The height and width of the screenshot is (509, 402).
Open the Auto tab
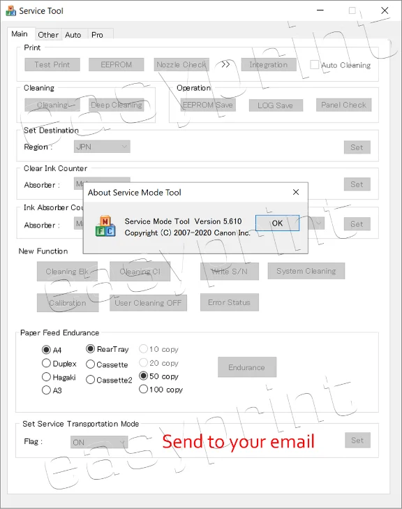click(73, 35)
